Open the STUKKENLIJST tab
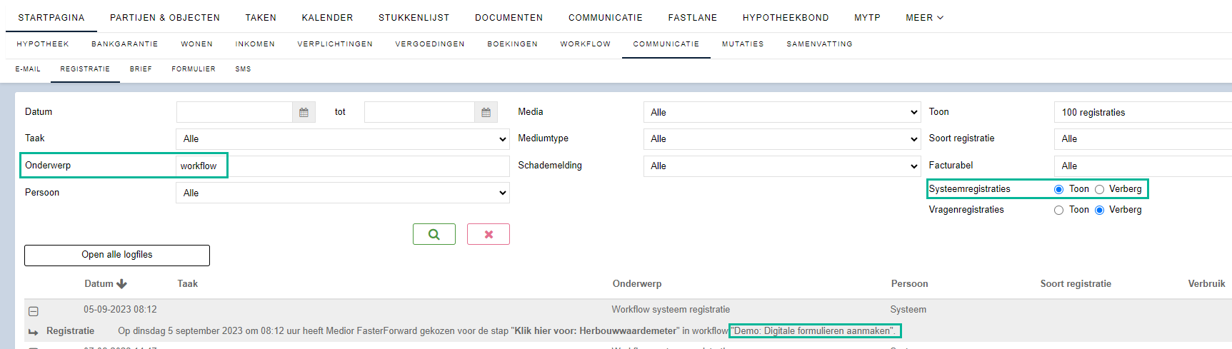Screen dimensions: 1232x349 (414, 18)
